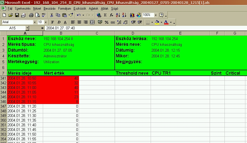Toggle underline formatting (A button)
This screenshot has height=143, width=247.
click(x=65, y=22)
